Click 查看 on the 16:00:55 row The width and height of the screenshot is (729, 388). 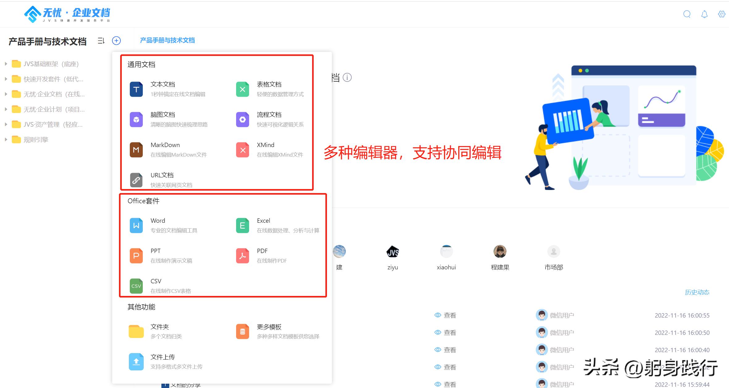(445, 315)
